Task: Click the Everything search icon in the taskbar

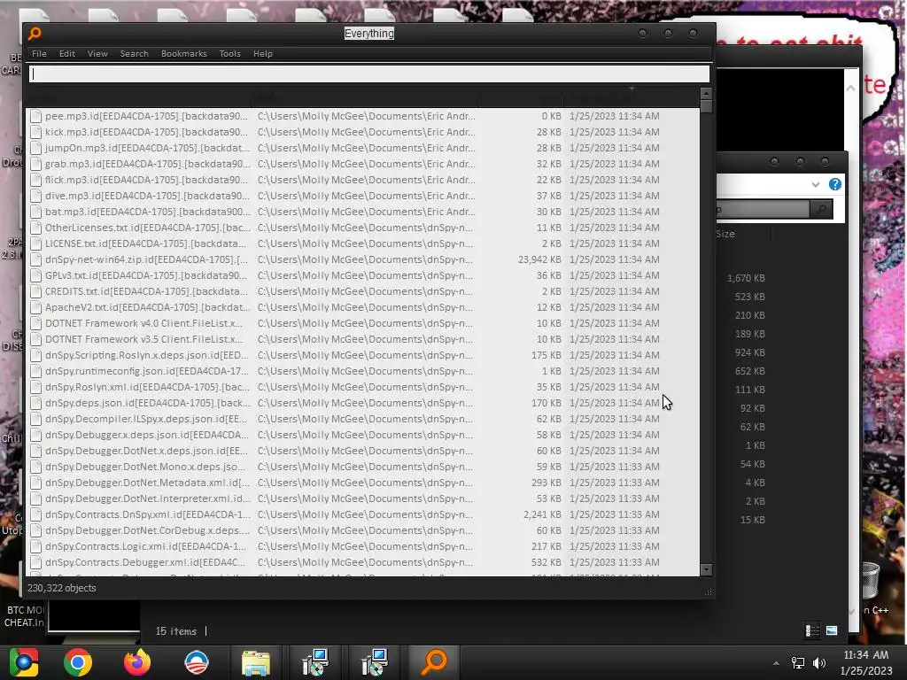Action: coord(434,662)
